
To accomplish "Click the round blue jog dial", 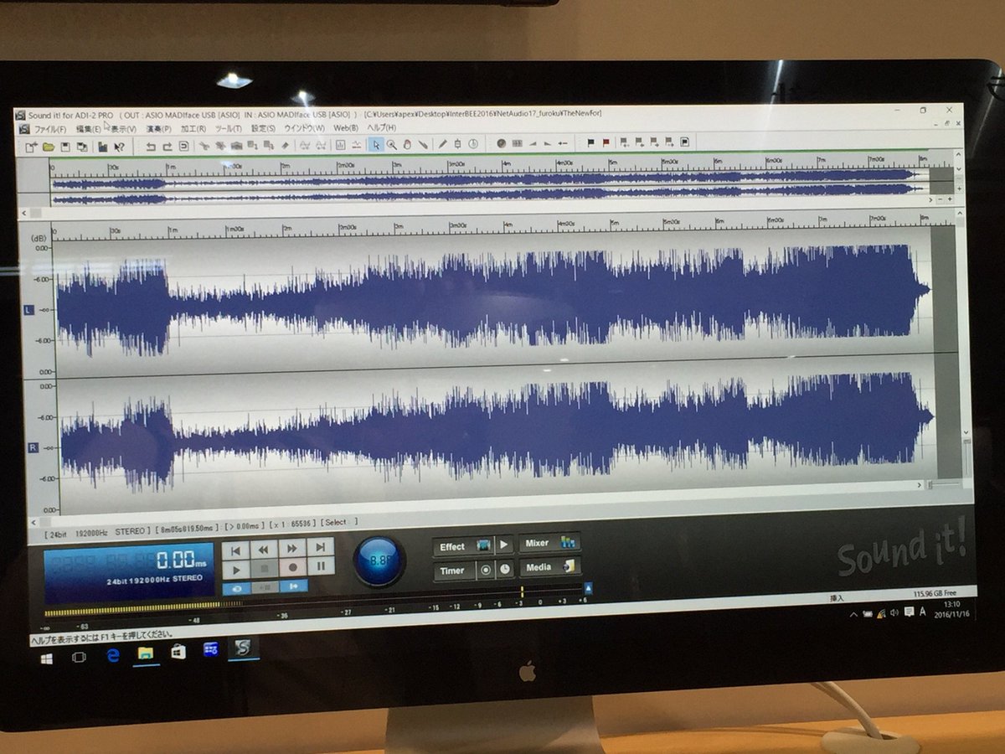I will (x=379, y=560).
